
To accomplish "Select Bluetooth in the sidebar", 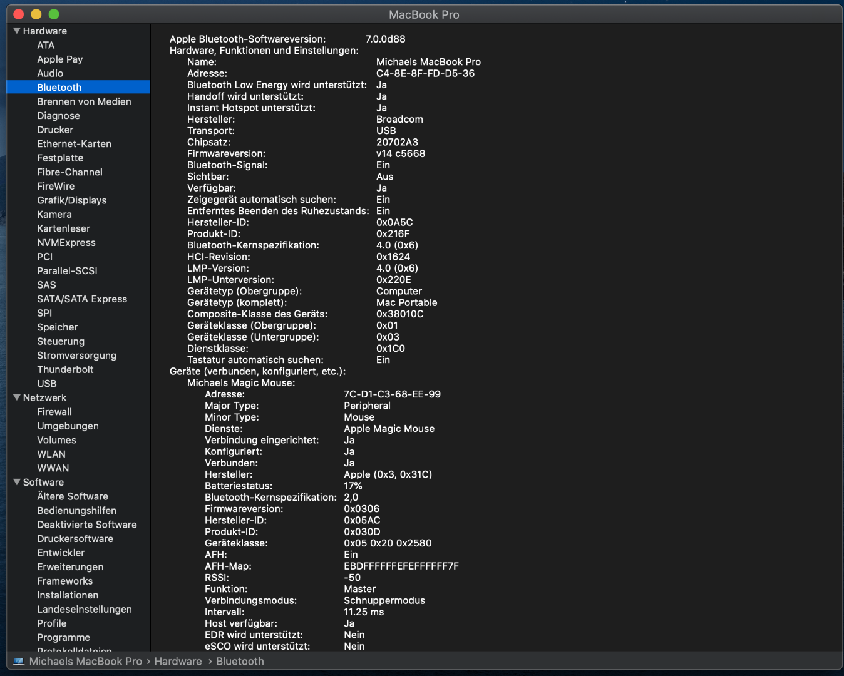I will coord(59,88).
